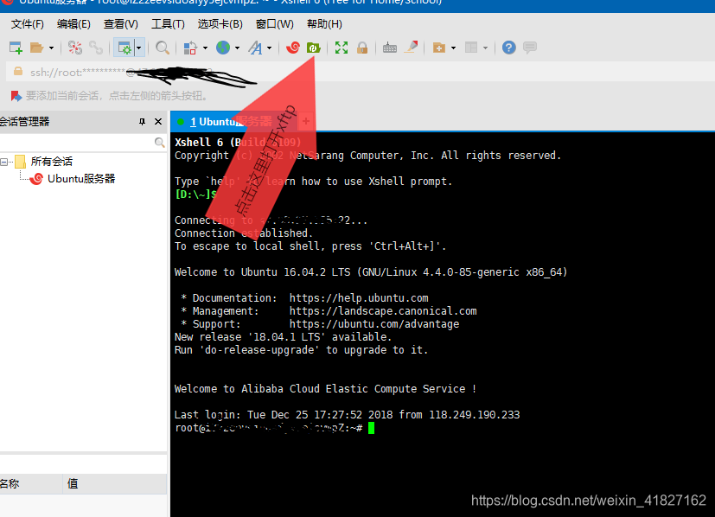The height and width of the screenshot is (517, 715).
Task: Click the add-session bookmark arrow icon
Action: coord(16,96)
